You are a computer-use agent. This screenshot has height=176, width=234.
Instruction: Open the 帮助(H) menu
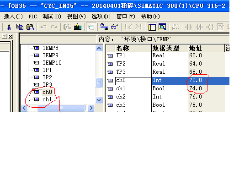coord(150,16)
